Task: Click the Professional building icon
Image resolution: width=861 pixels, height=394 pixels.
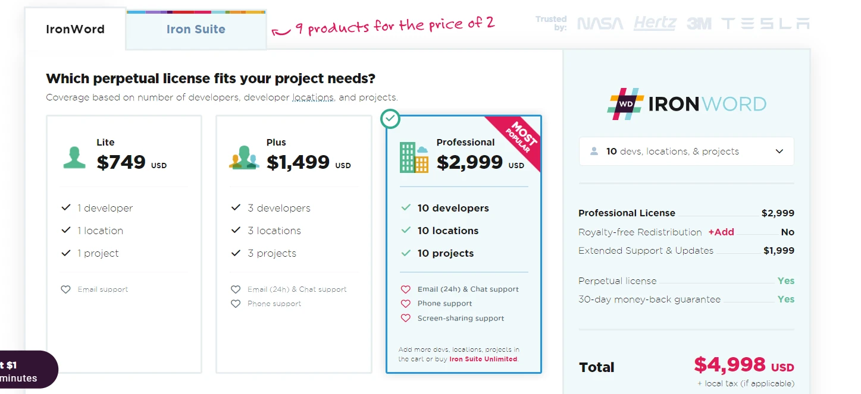Action: (x=414, y=157)
